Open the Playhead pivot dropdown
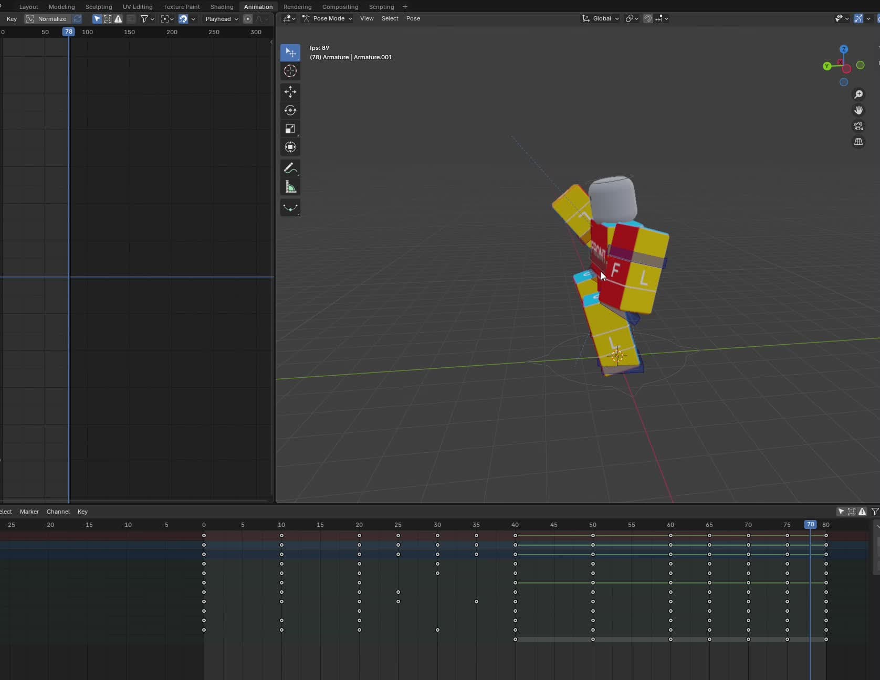 click(x=222, y=19)
